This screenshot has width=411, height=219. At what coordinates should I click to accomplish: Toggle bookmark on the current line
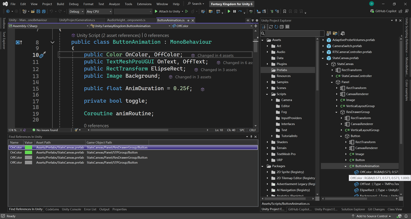pos(284,12)
